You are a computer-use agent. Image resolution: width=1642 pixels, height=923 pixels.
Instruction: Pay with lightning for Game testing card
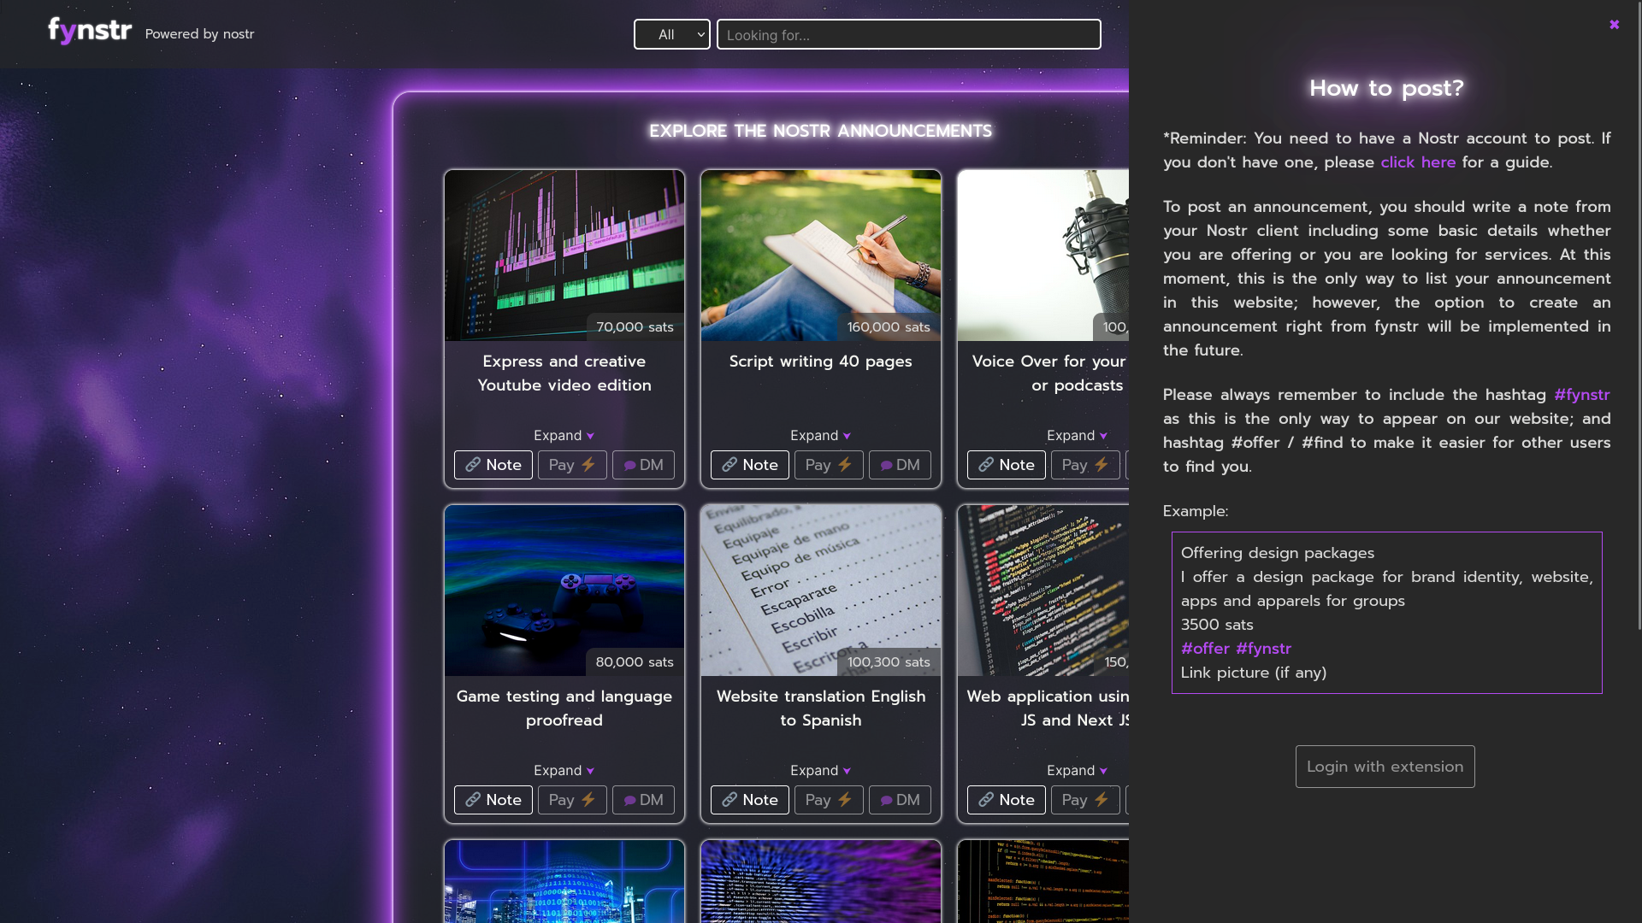(x=571, y=800)
